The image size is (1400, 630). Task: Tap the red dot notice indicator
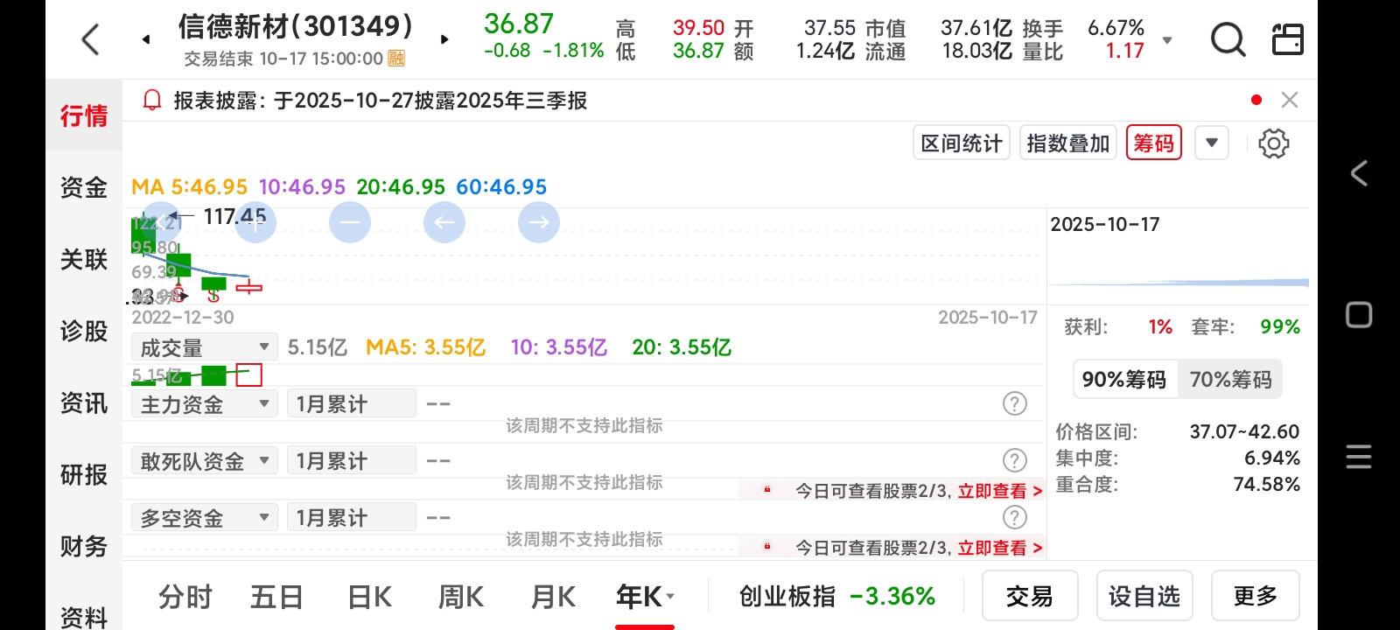(1256, 100)
